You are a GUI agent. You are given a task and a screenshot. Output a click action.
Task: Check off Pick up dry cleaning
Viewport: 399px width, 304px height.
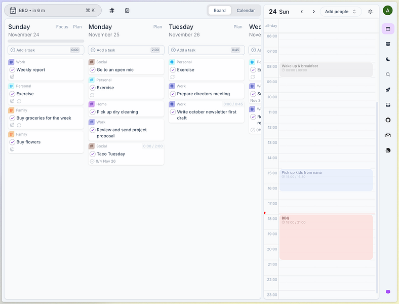[93, 112]
